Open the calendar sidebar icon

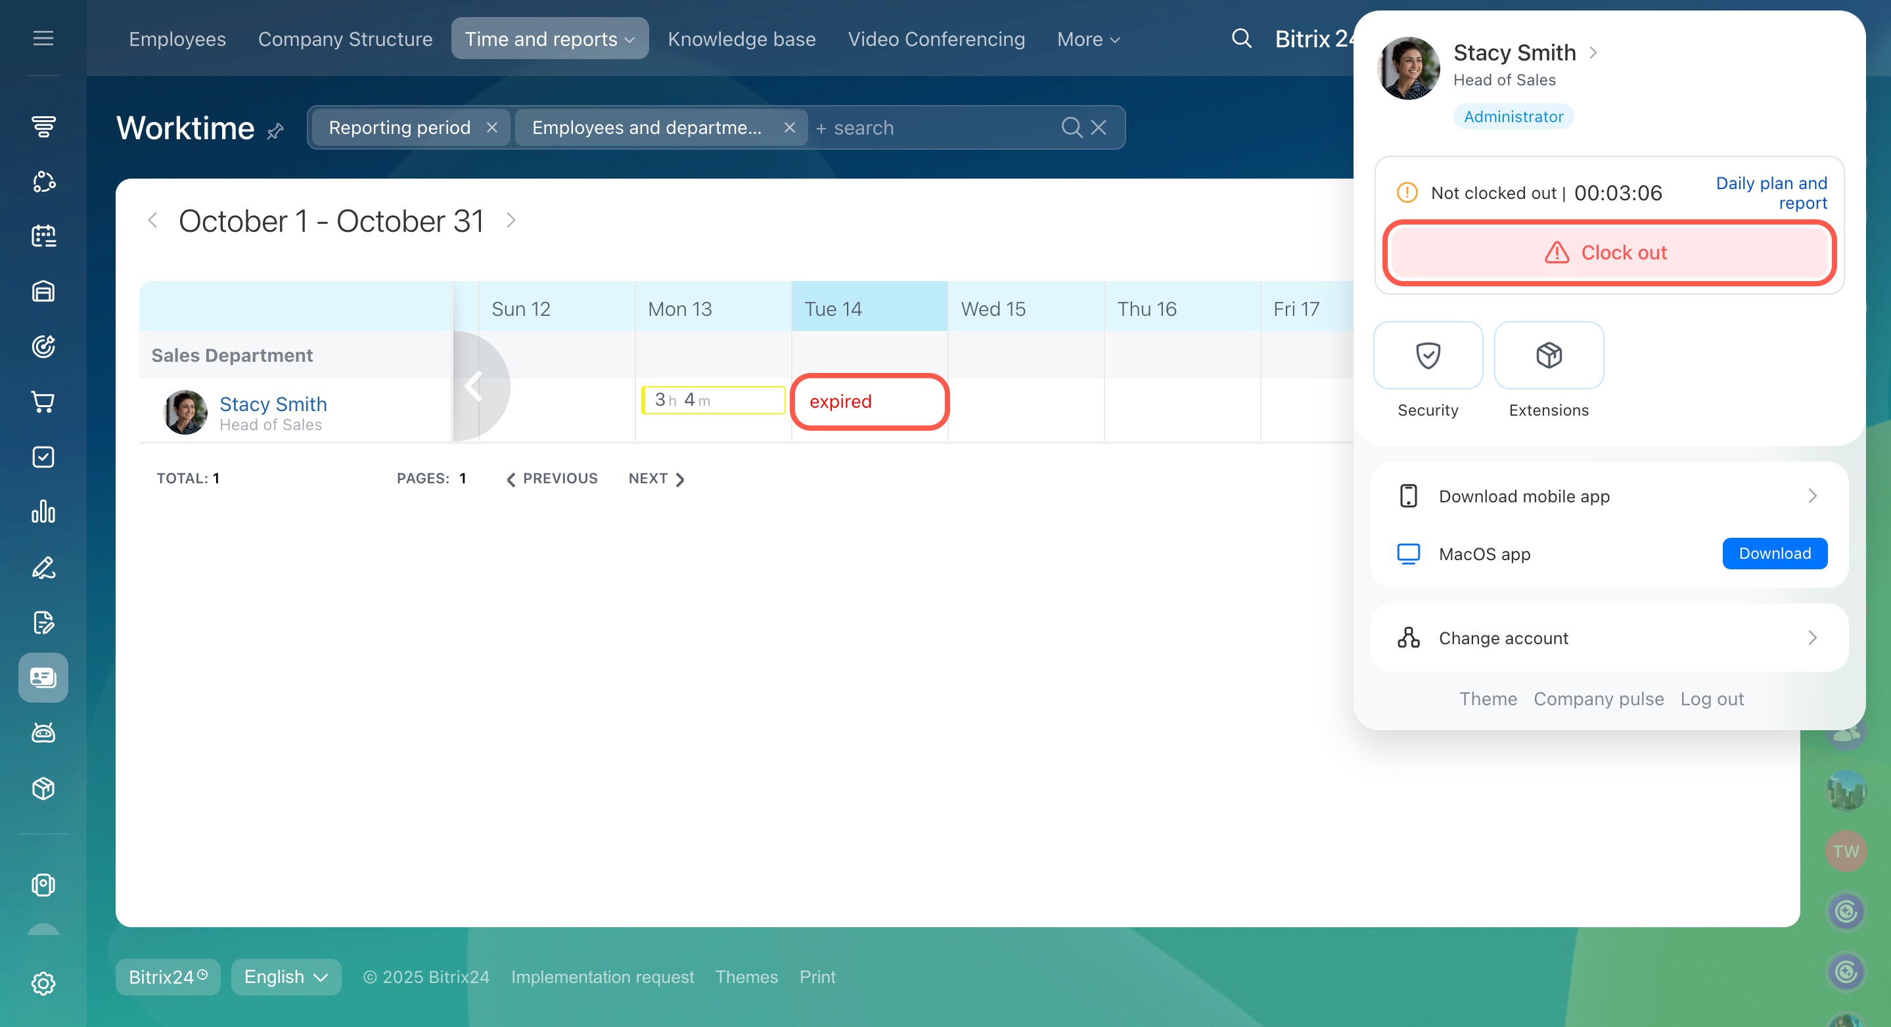pyautogui.click(x=43, y=236)
